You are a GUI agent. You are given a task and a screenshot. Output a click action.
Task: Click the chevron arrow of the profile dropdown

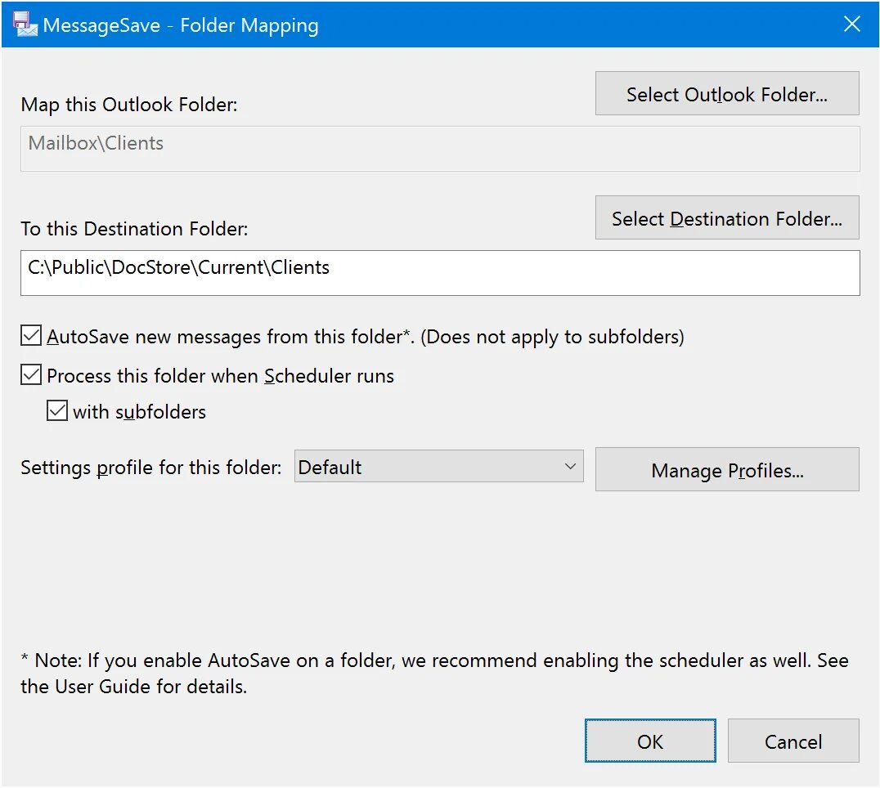(570, 468)
